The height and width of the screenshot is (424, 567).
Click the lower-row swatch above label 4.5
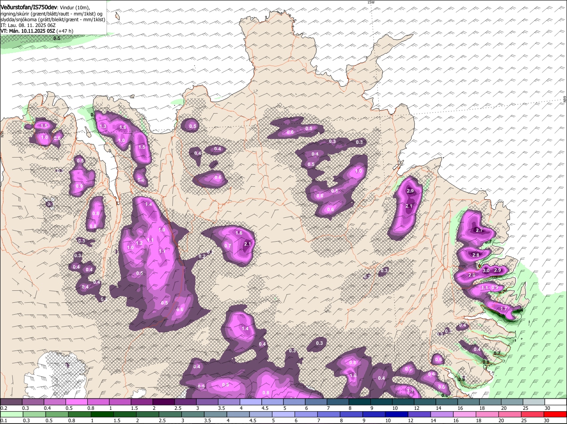260,414
